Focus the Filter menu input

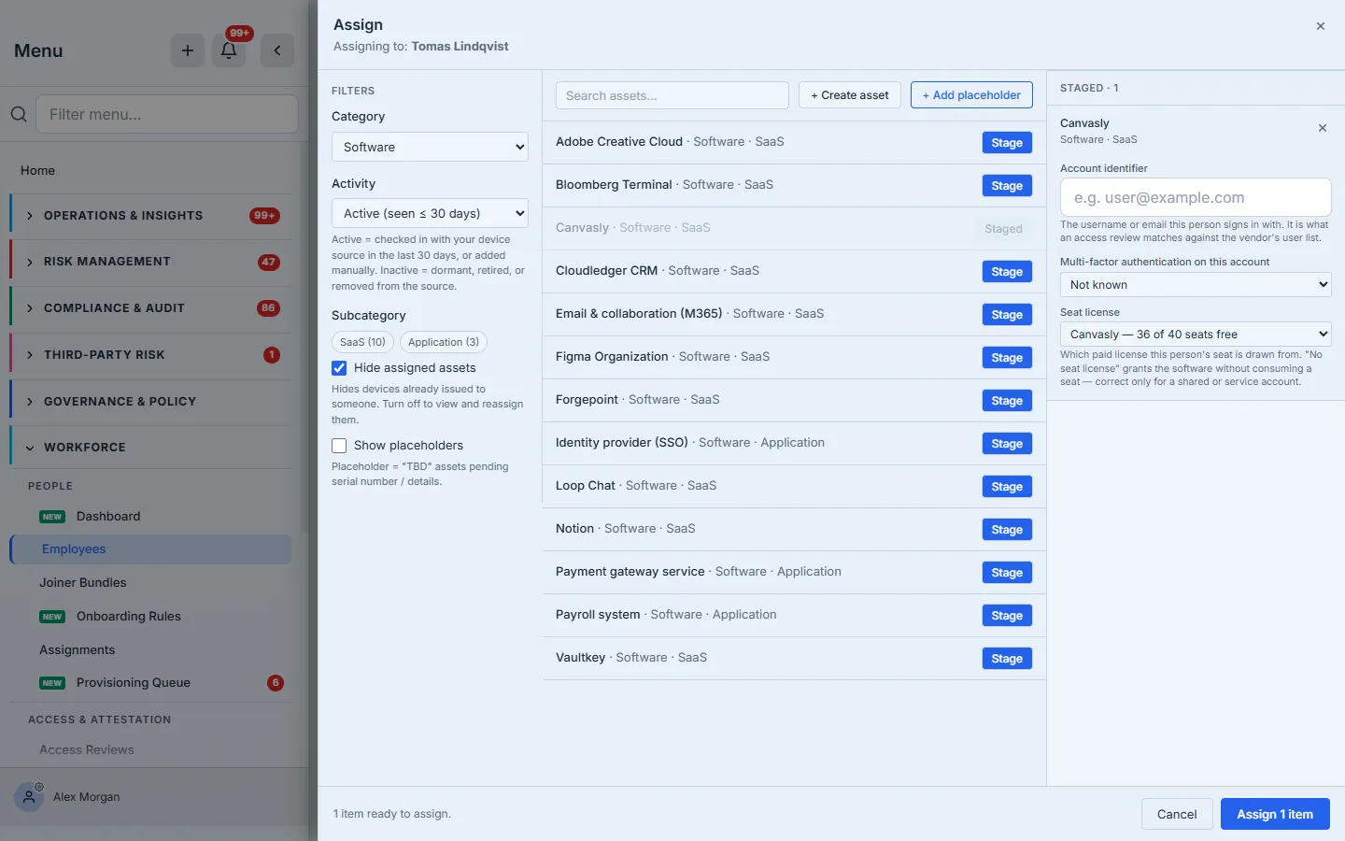pyautogui.click(x=167, y=114)
